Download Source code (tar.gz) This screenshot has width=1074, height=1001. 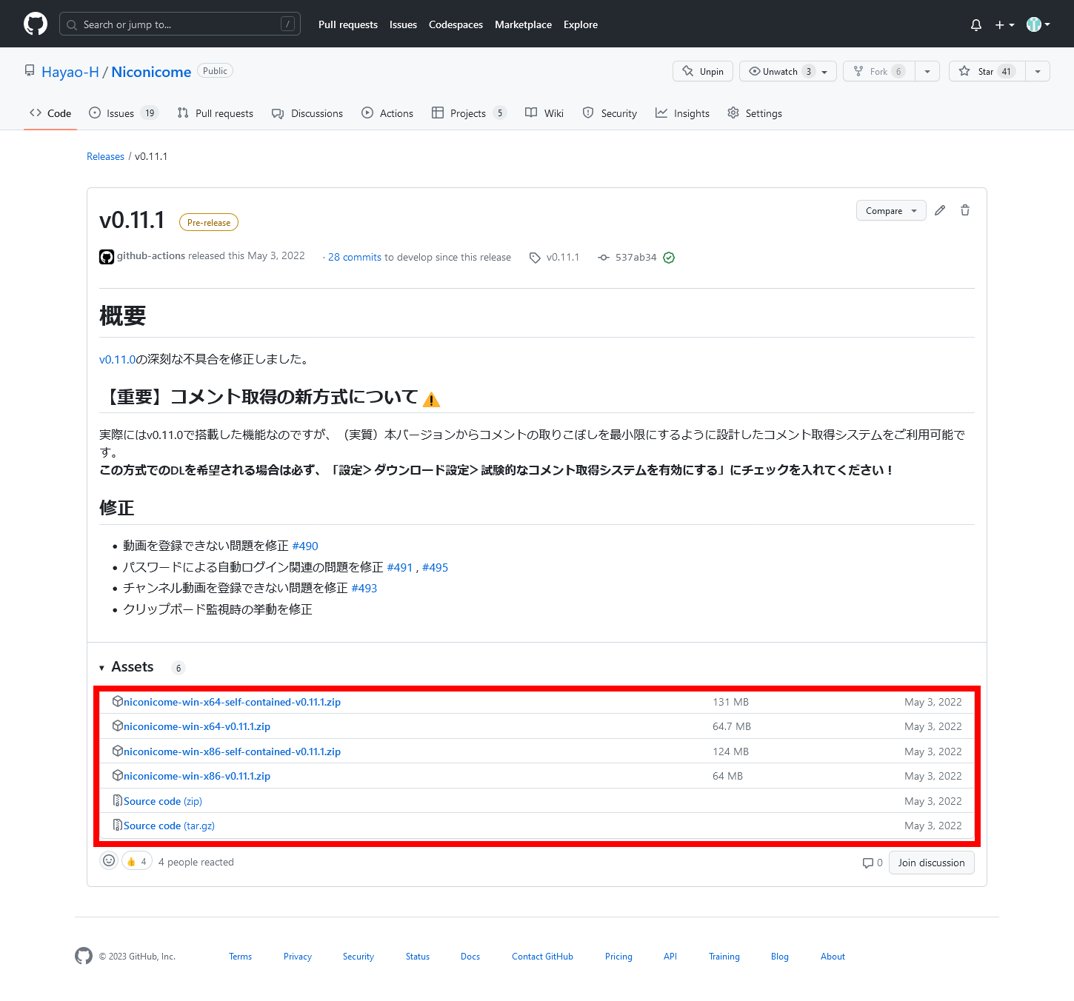[169, 826]
